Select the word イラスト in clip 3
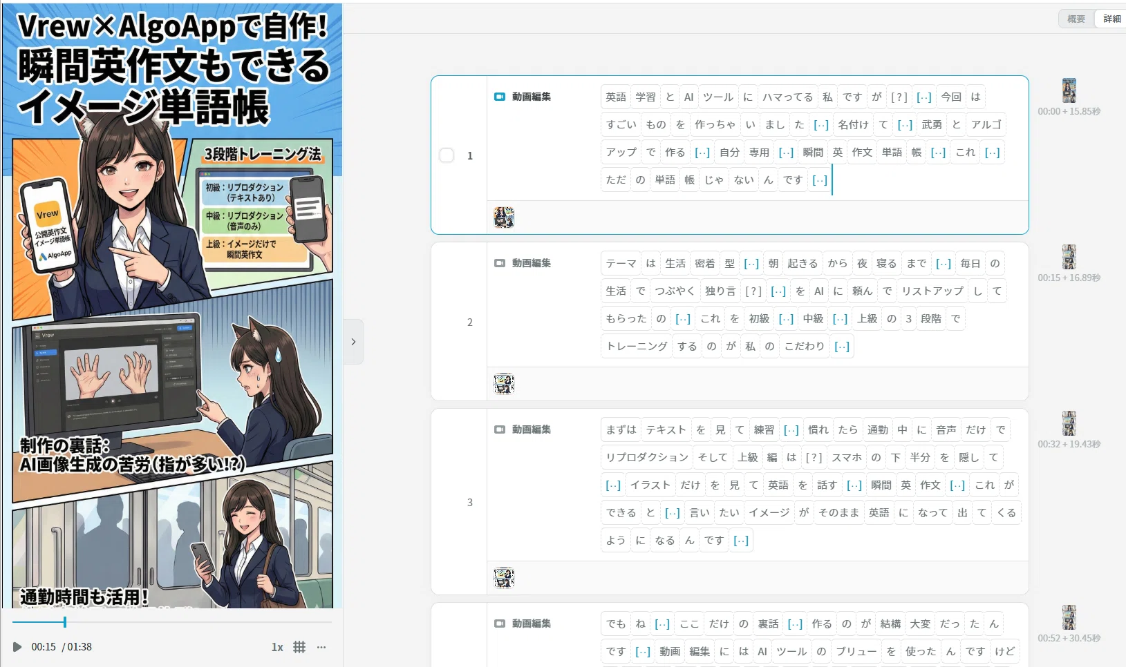1126x667 pixels. click(x=650, y=485)
